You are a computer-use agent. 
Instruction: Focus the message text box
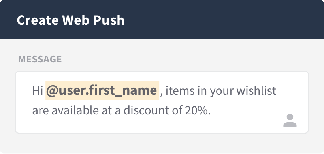pos(162,102)
